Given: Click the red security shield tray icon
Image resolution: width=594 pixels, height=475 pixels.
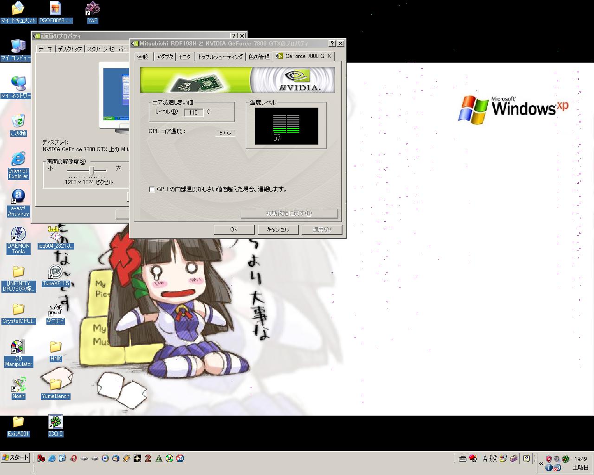Looking at the screenshot, I should tap(549, 459).
